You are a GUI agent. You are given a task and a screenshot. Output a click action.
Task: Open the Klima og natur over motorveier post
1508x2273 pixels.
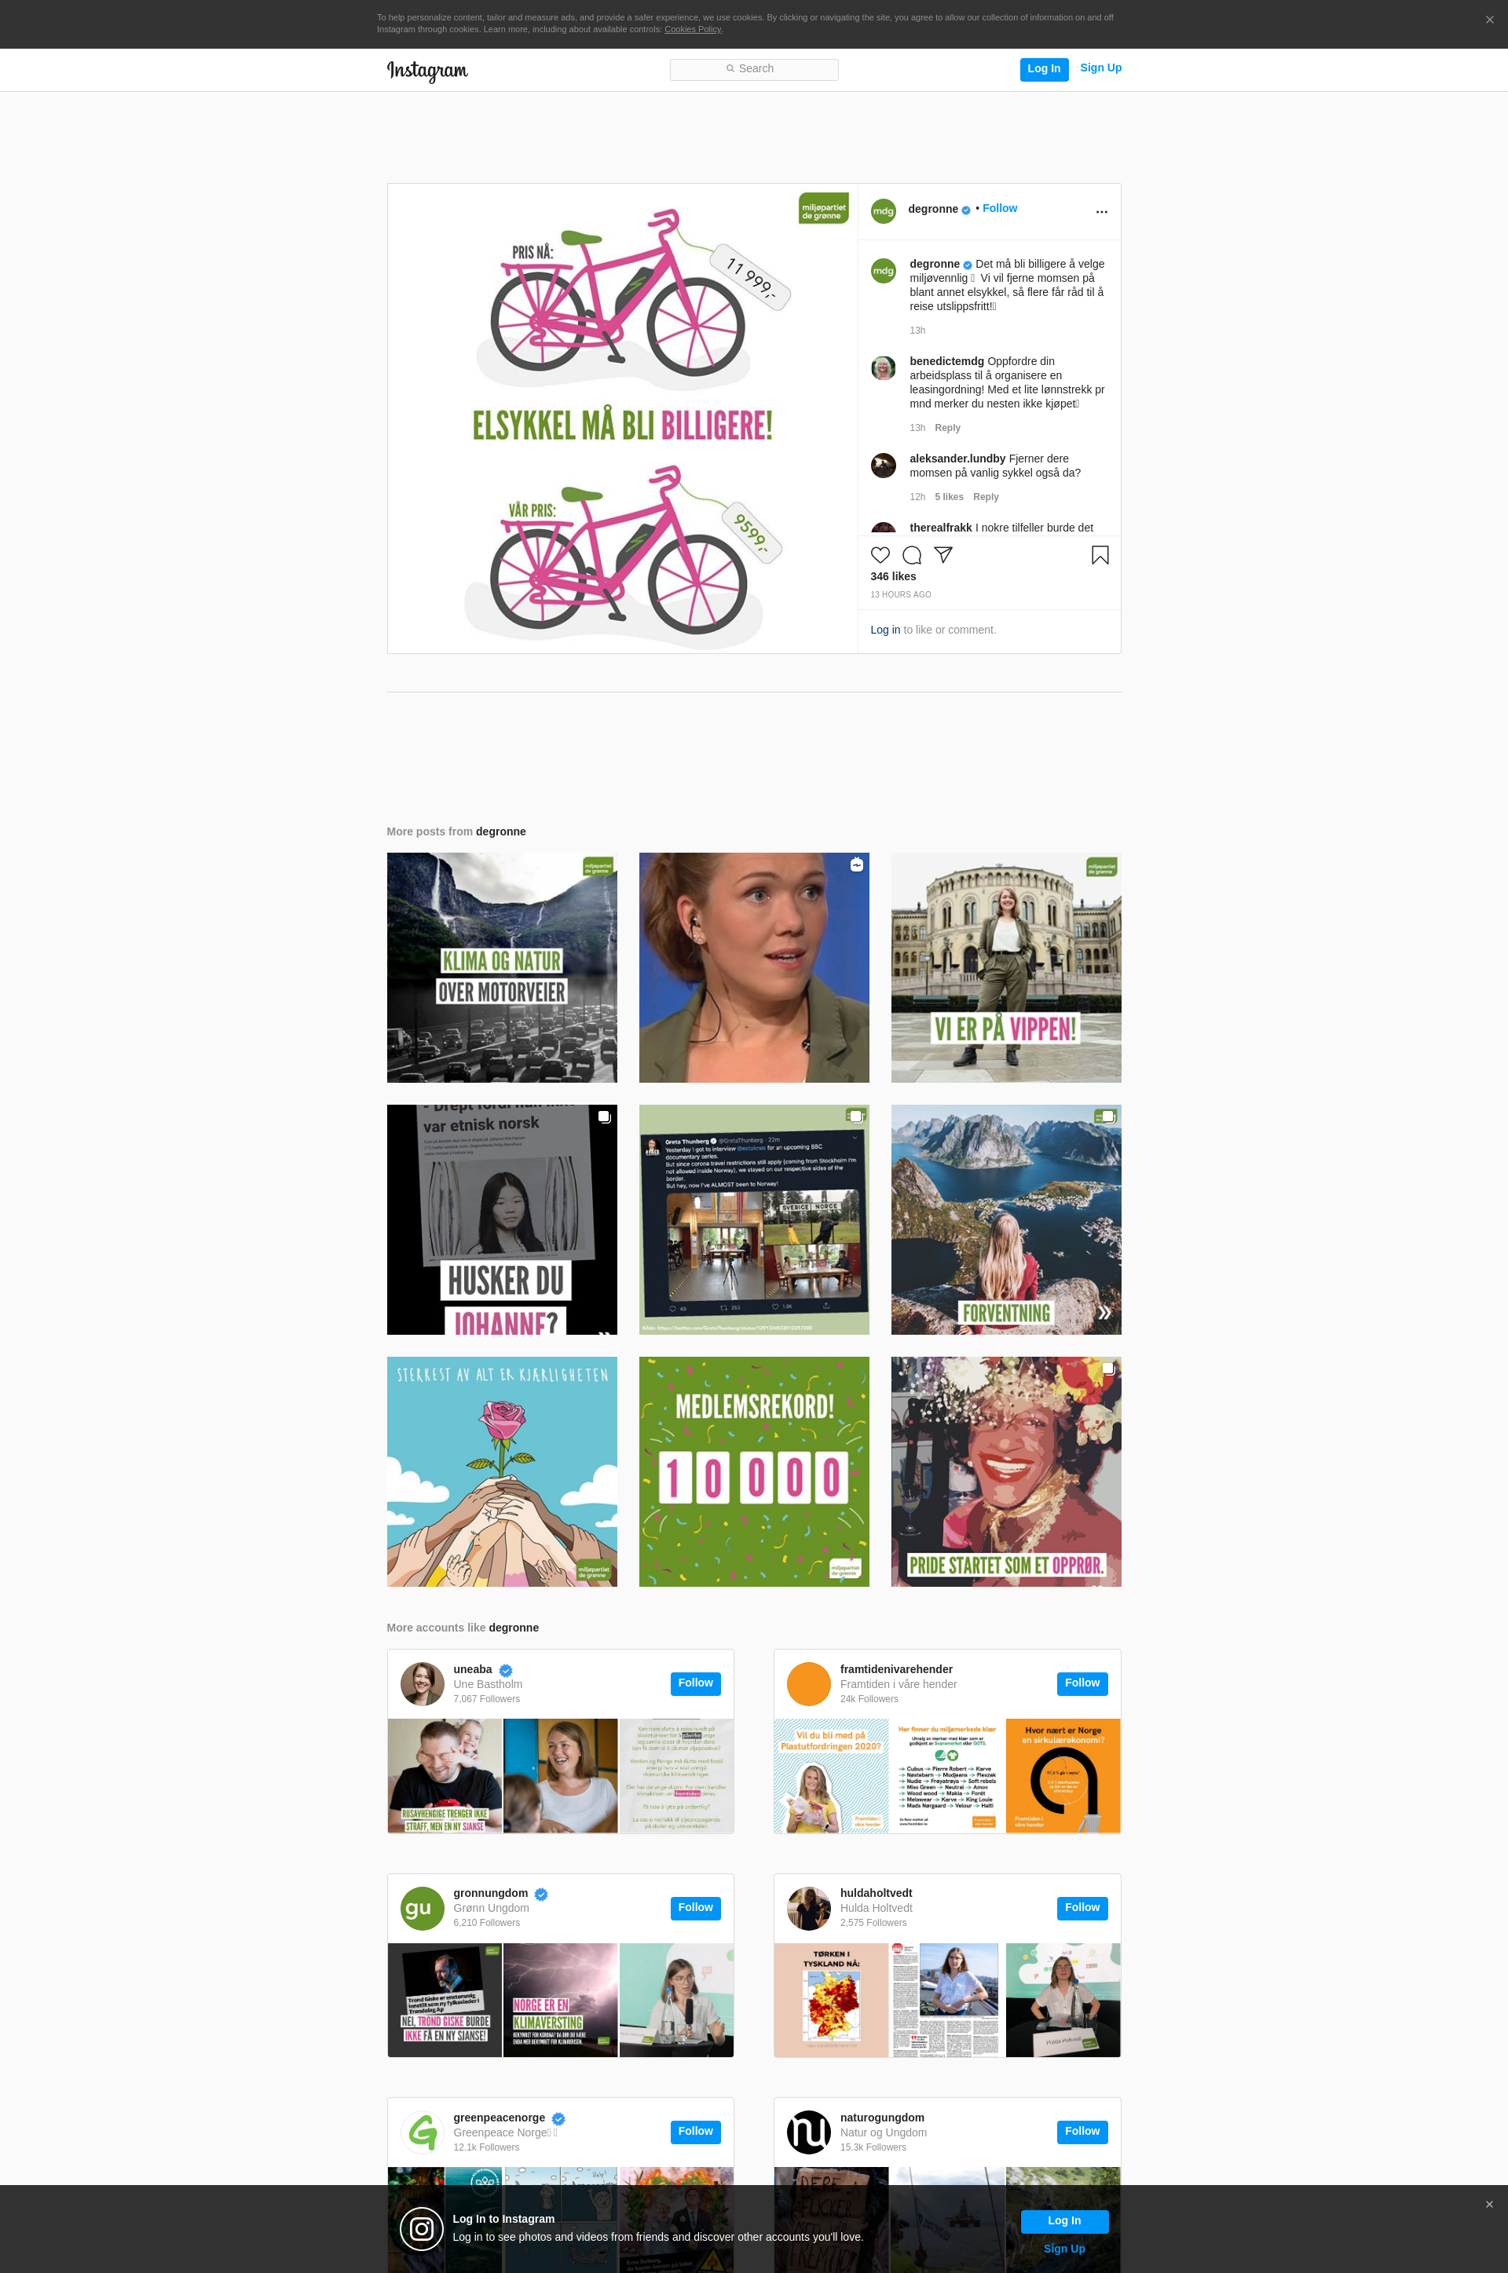click(502, 968)
